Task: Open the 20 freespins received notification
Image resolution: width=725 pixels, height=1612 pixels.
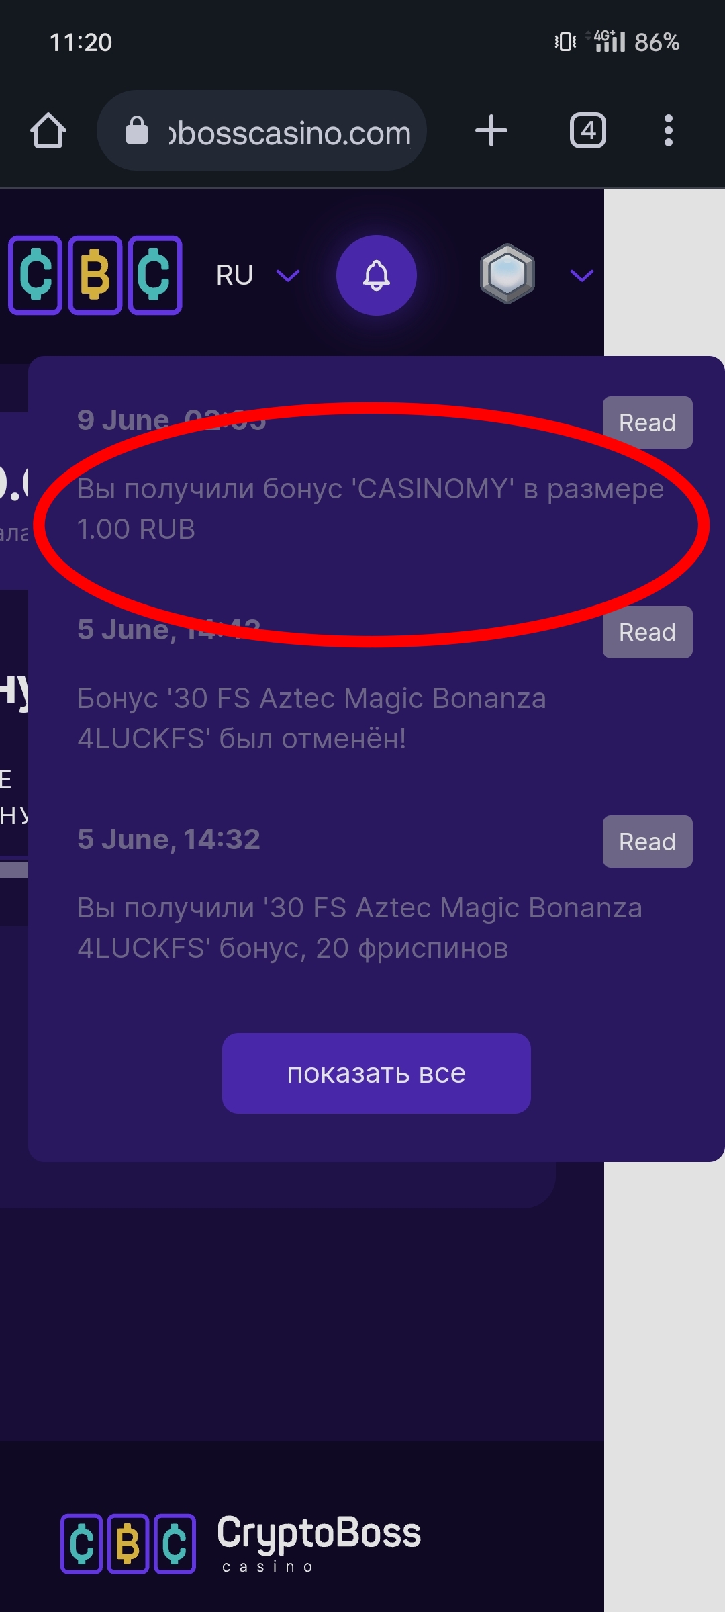Action: point(360,928)
